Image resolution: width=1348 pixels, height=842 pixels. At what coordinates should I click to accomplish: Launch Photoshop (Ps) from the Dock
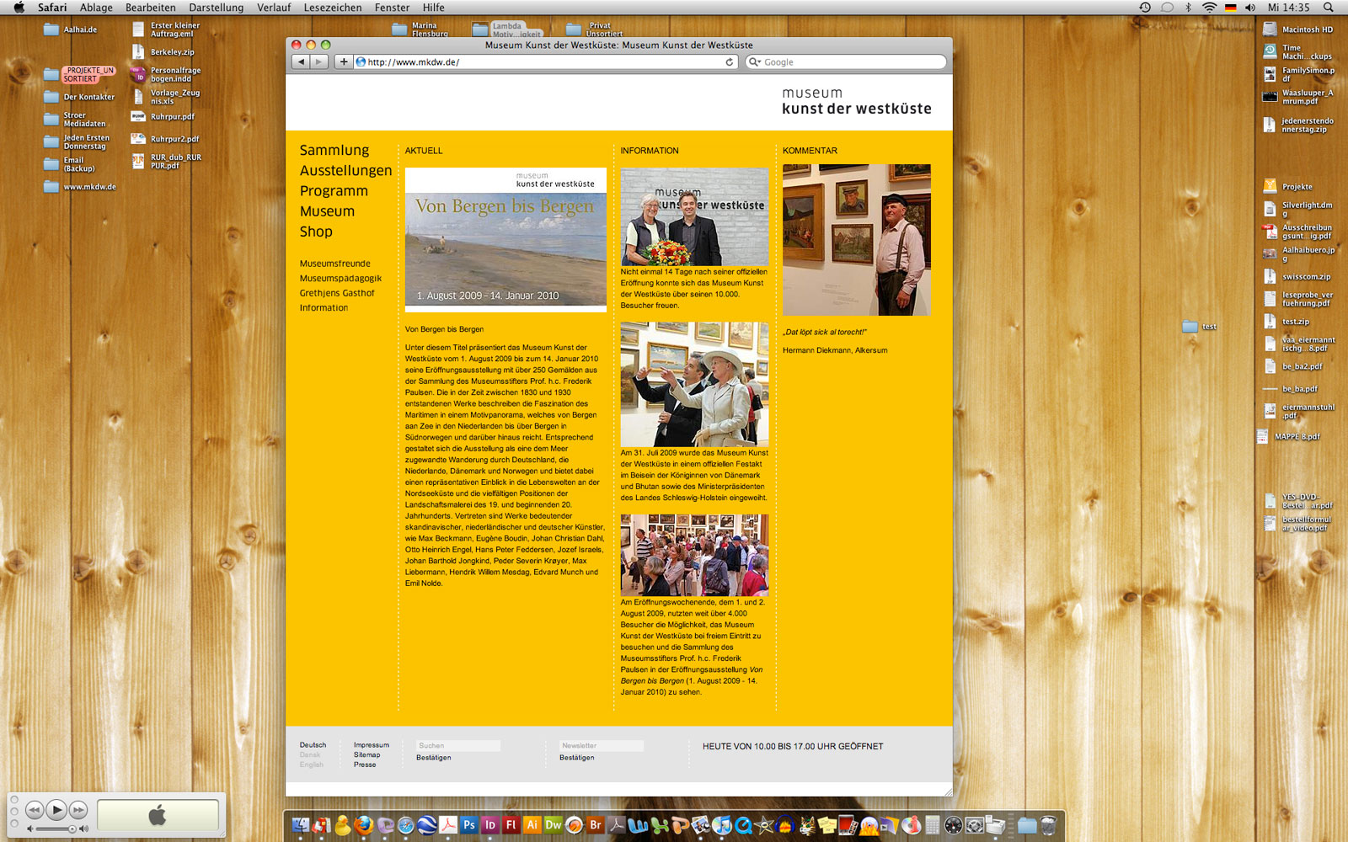tap(469, 825)
